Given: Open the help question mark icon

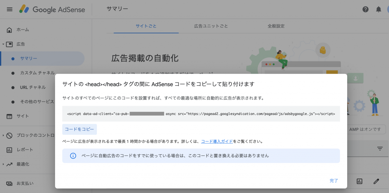Looking at the screenshot, I should (365, 9).
